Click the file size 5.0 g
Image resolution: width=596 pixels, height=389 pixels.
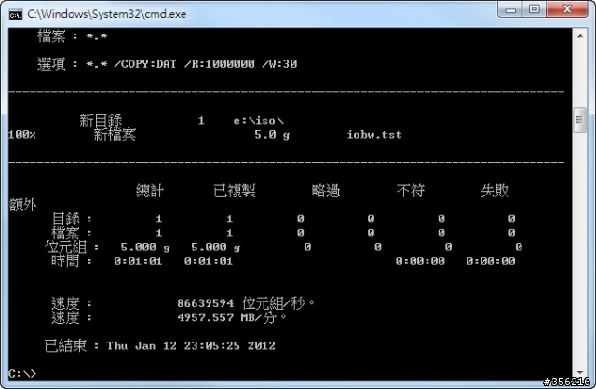(272, 135)
